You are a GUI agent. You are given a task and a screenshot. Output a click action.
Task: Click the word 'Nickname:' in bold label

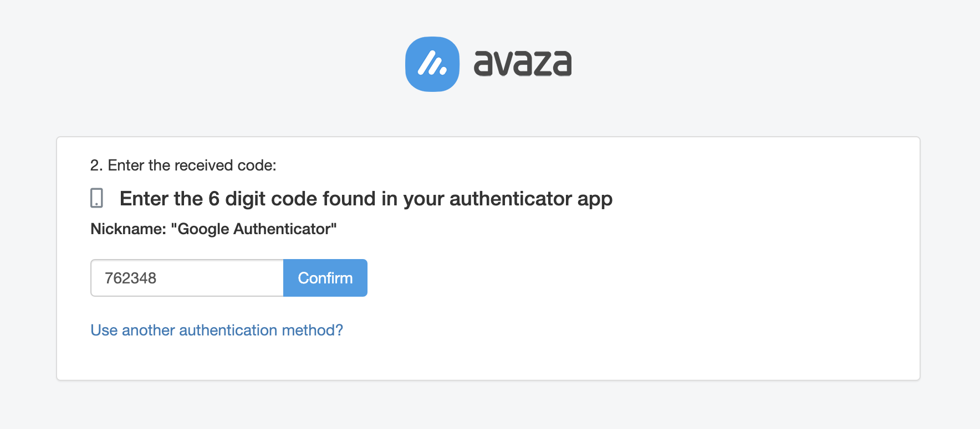(129, 229)
